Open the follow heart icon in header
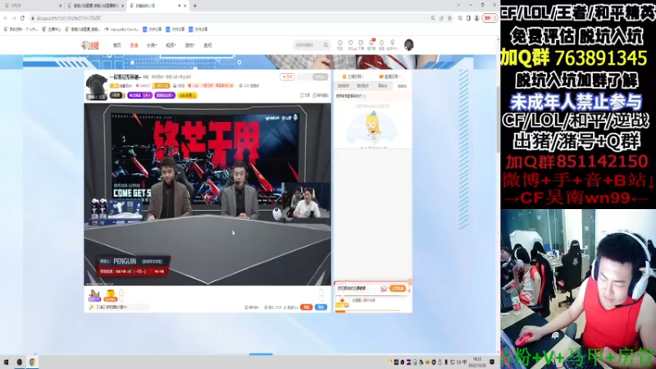656x369 pixels. 351,45
